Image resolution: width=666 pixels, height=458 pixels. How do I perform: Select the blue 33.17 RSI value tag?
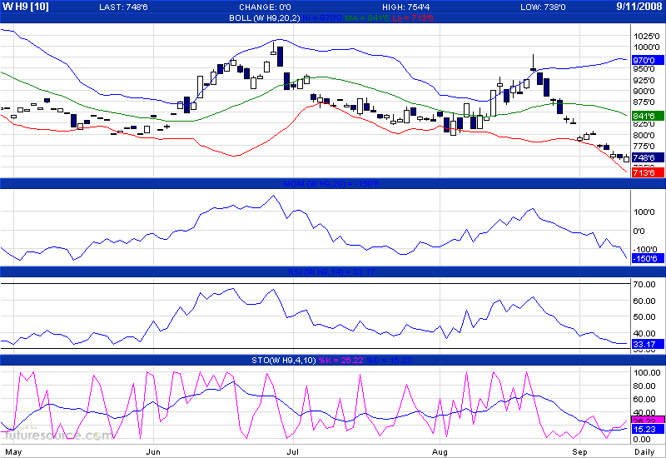(648, 344)
